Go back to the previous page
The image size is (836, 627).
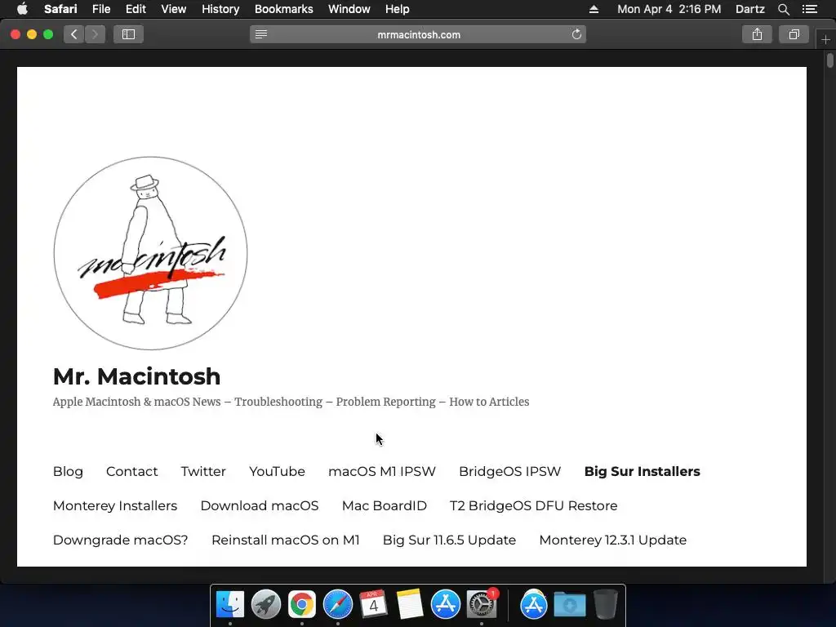[x=74, y=34]
